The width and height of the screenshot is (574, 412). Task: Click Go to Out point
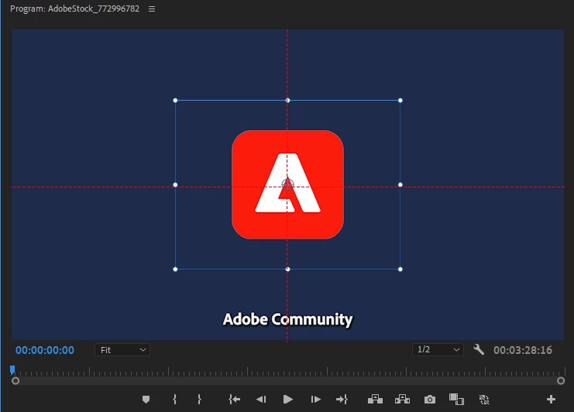(x=342, y=399)
